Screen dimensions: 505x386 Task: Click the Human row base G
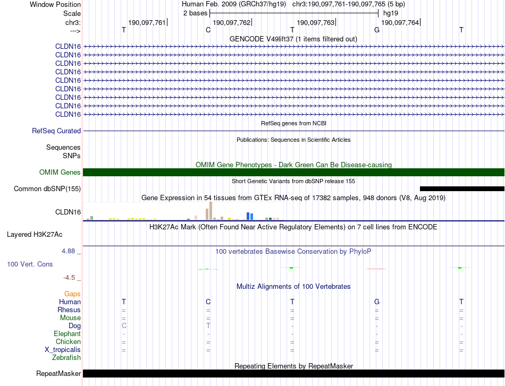377,302
